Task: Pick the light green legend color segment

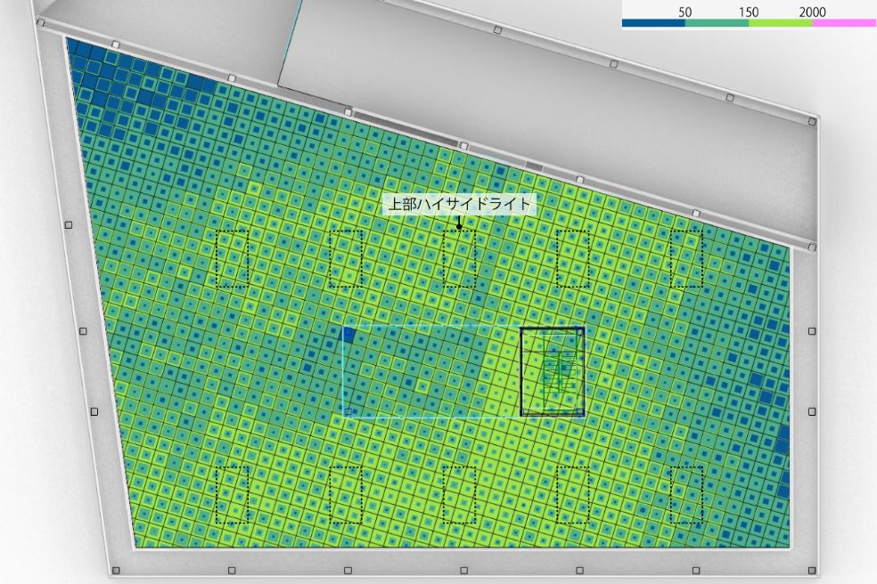Action: 780,24
